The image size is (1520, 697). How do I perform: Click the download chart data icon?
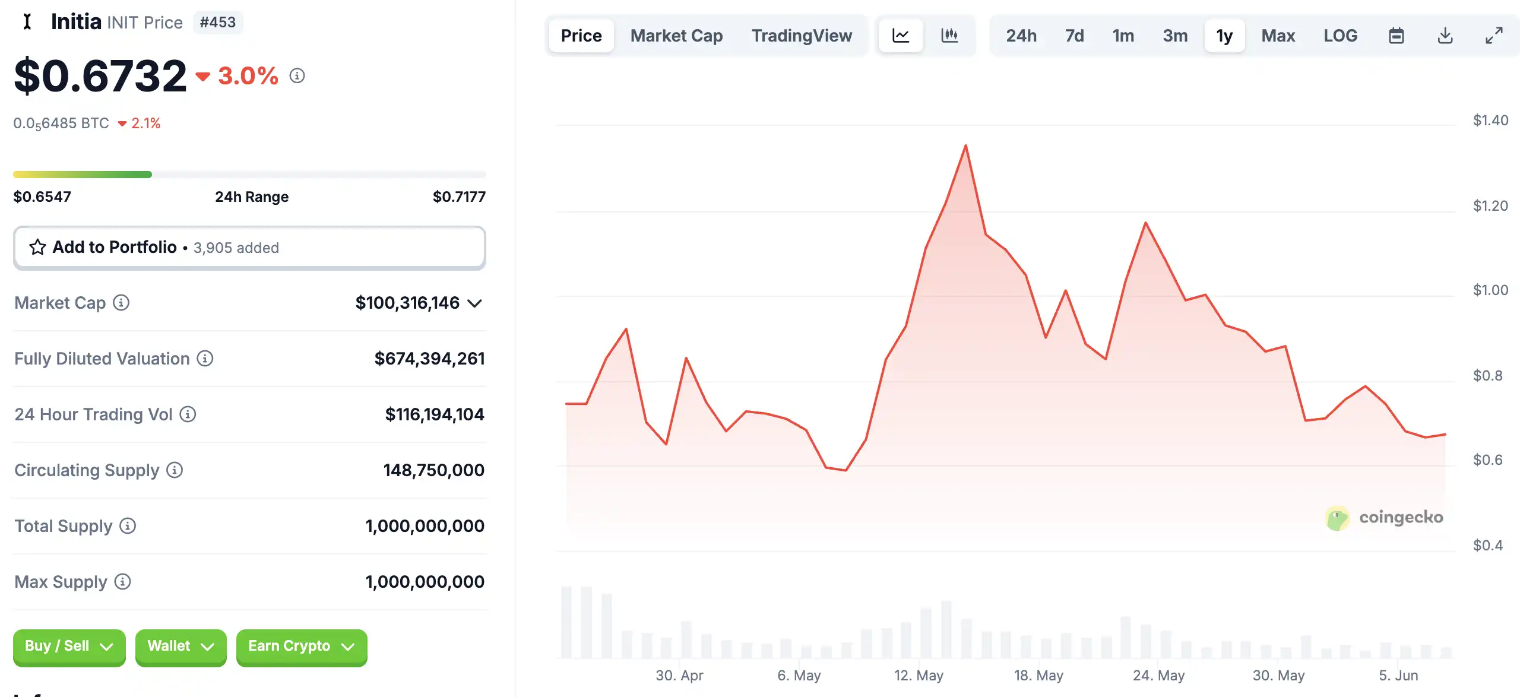pyautogui.click(x=1445, y=36)
